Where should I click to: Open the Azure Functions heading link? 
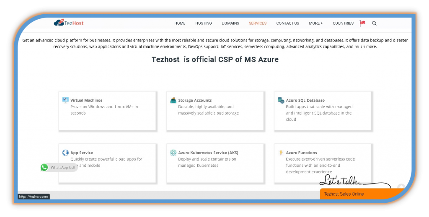[x=301, y=153]
